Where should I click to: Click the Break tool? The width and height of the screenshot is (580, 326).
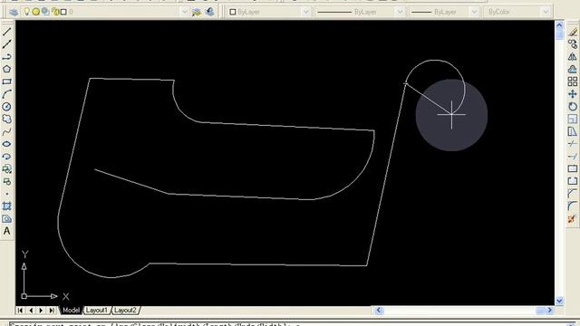click(x=573, y=181)
